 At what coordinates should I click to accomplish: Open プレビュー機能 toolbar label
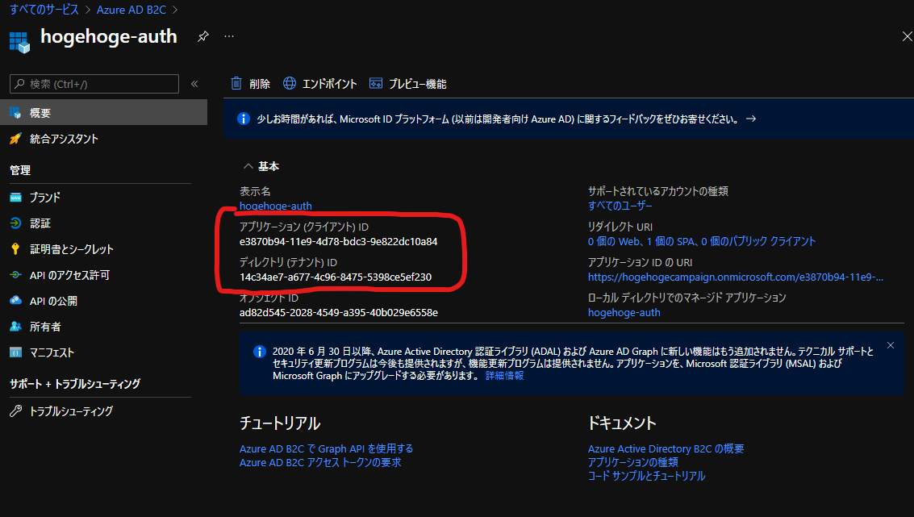click(x=417, y=84)
